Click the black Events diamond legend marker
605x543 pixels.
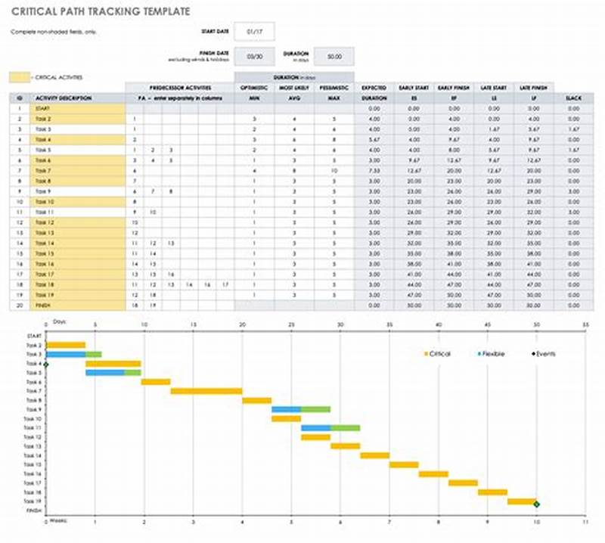click(533, 352)
